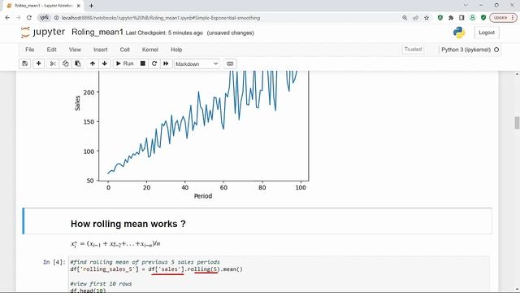Click the In [4] cell prompt
This screenshot has width=520, height=293.
[x=54, y=262]
